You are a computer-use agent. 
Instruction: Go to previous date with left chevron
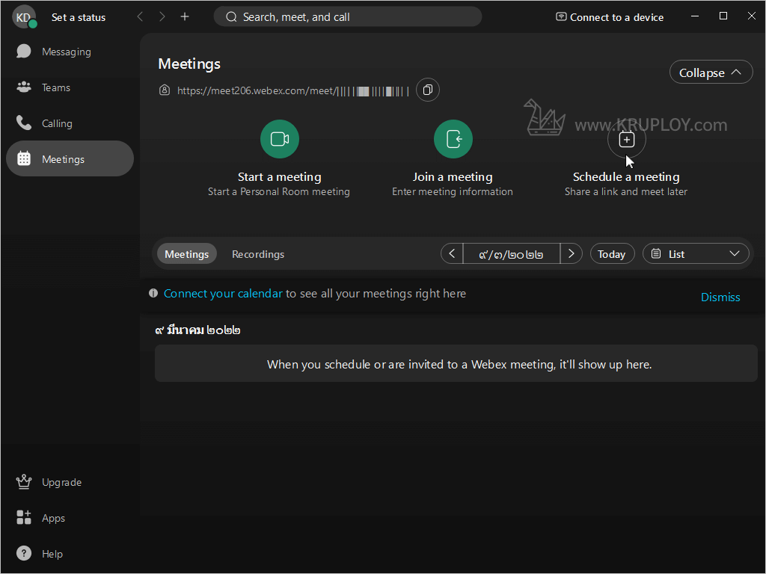point(452,254)
